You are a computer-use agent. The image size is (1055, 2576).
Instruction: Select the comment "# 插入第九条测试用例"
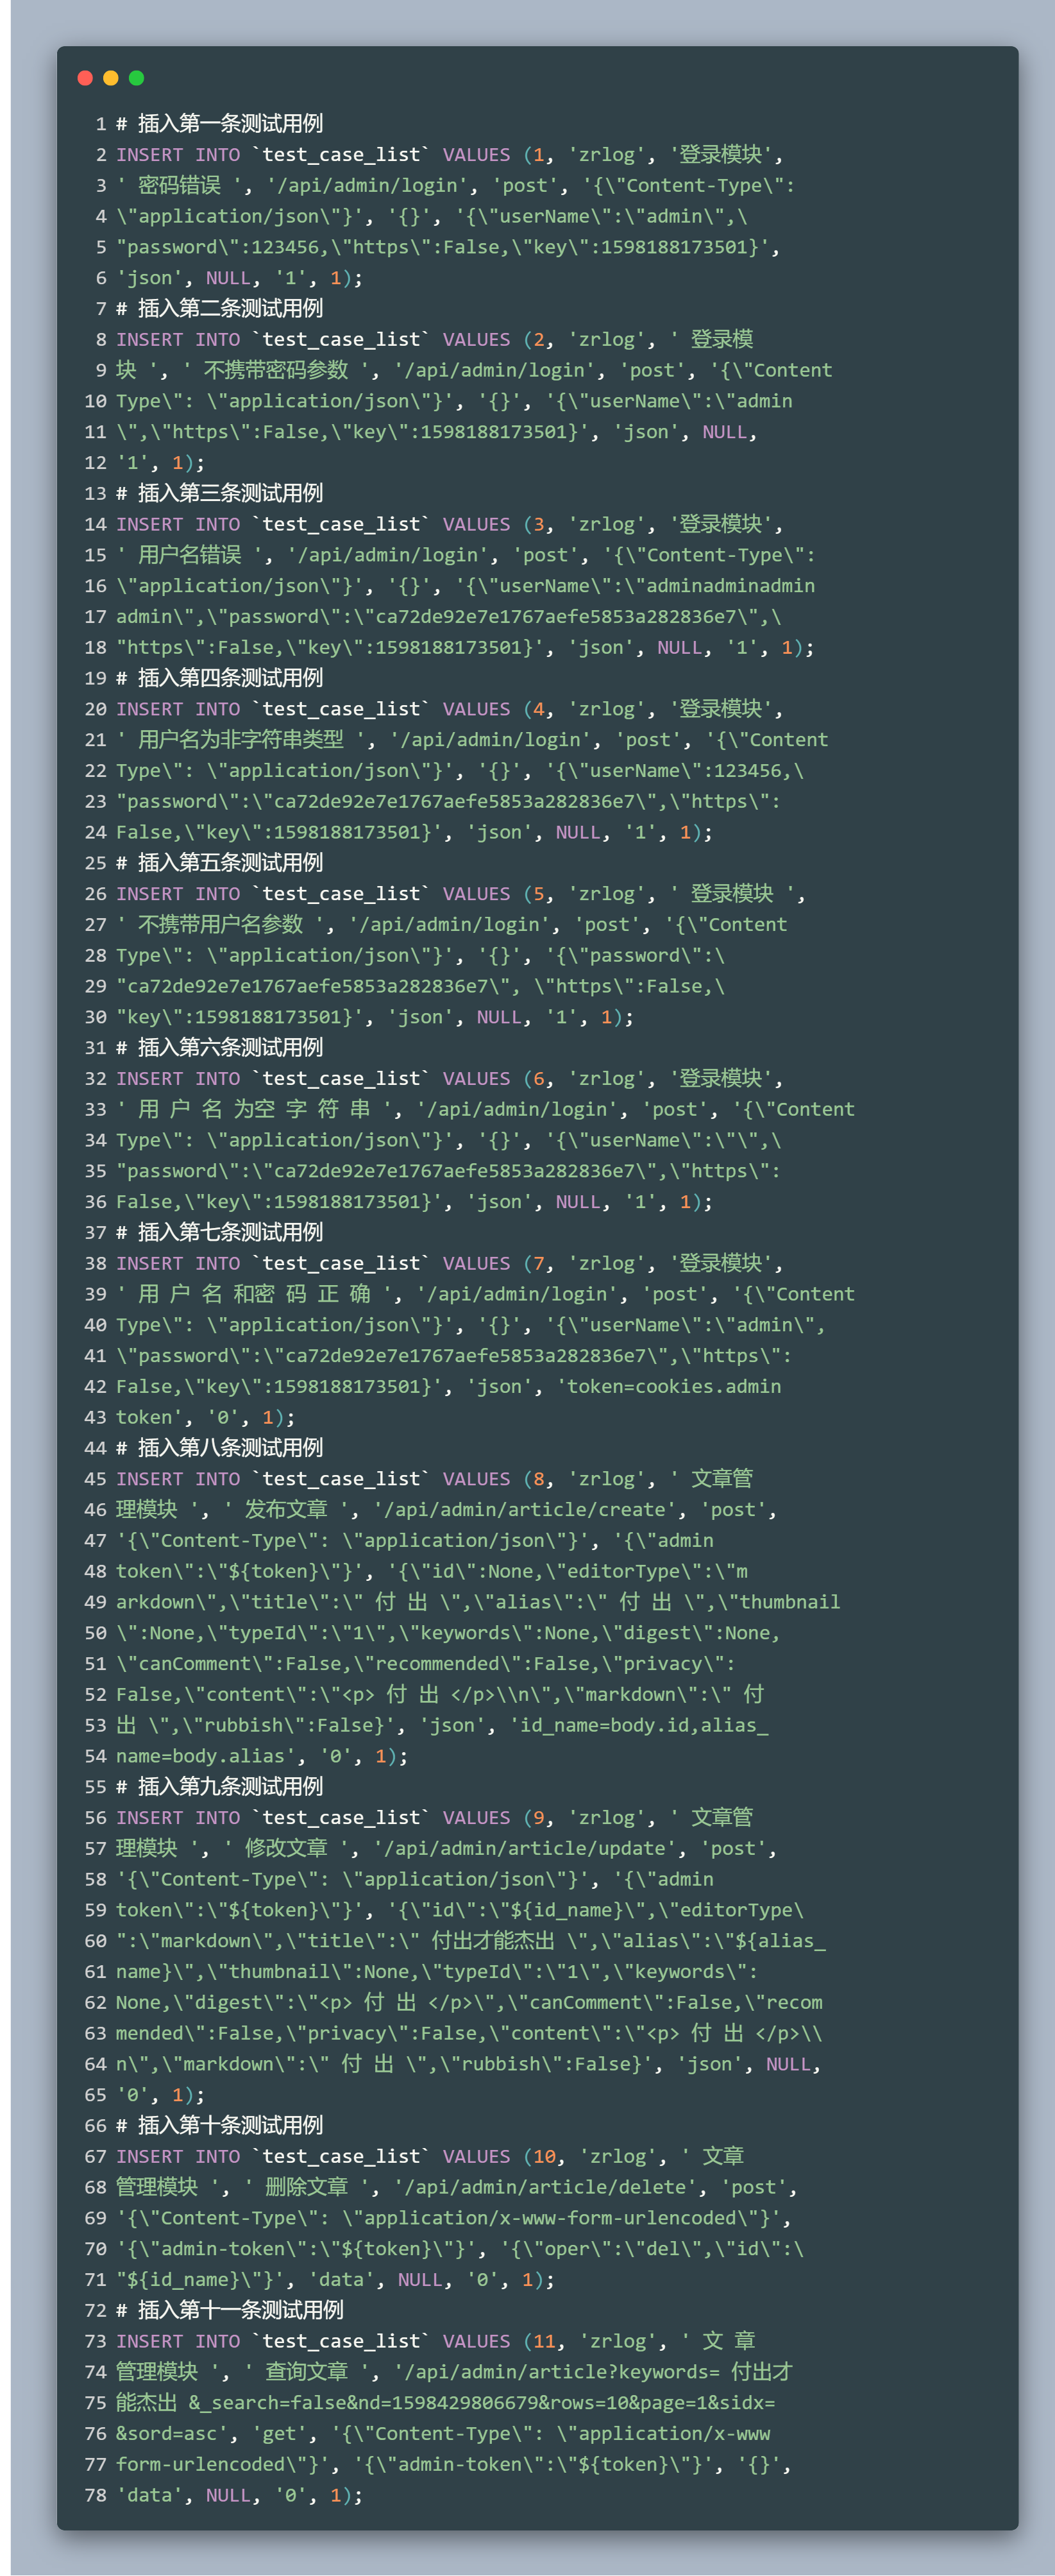[x=220, y=1786]
